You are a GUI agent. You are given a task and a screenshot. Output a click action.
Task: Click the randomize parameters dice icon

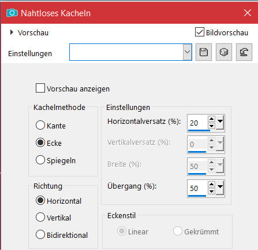pos(224,52)
